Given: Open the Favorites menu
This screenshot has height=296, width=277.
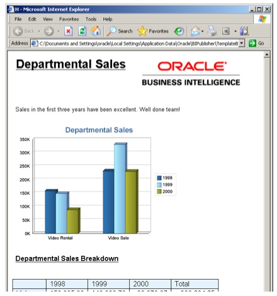Looking at the screenshot, I should click(x=69, y=20).
